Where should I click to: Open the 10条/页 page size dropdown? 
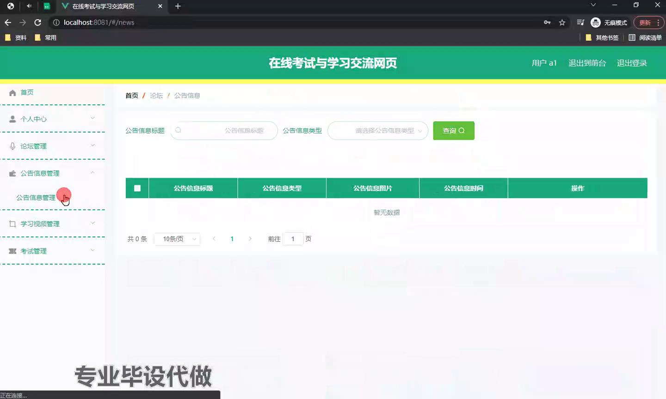click(x=177, y=239)
